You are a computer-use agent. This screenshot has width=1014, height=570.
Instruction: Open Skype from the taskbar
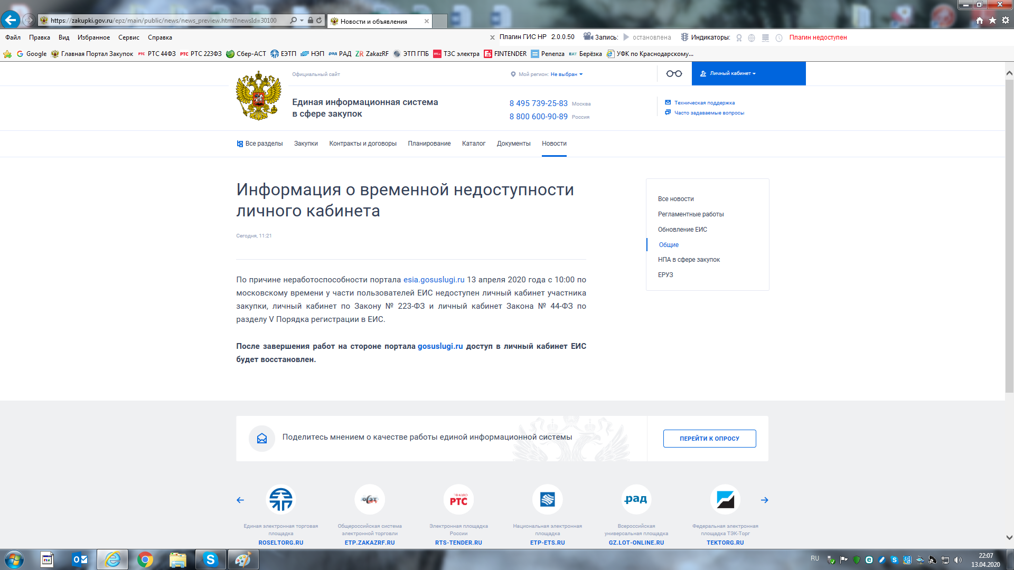point(210,559)
